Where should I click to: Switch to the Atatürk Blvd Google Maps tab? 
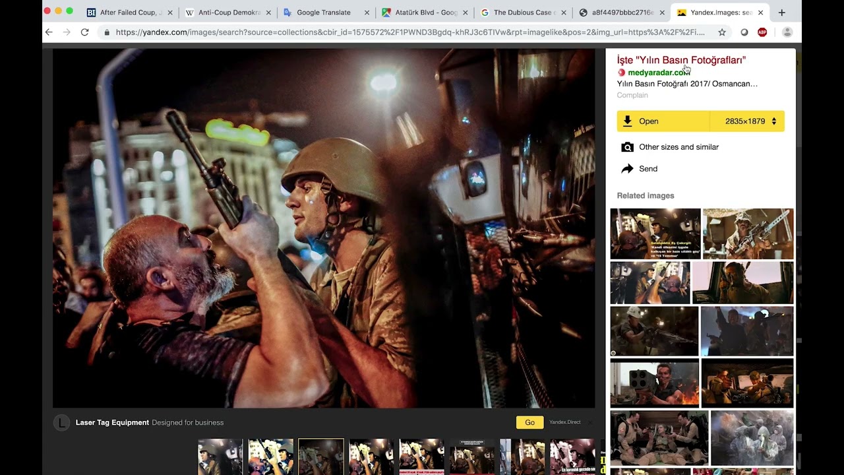[425, 12]
